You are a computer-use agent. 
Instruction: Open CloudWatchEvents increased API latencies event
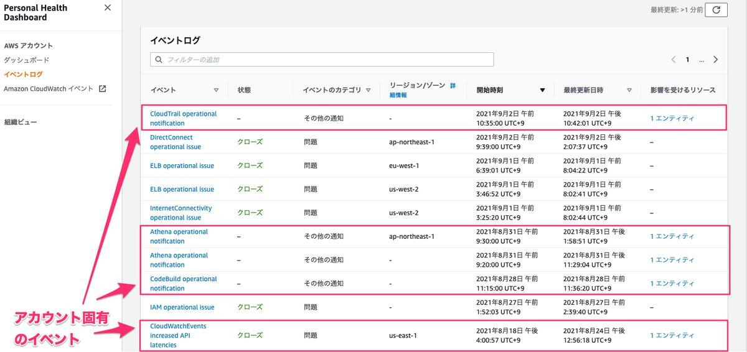click(x=178, y=335)
